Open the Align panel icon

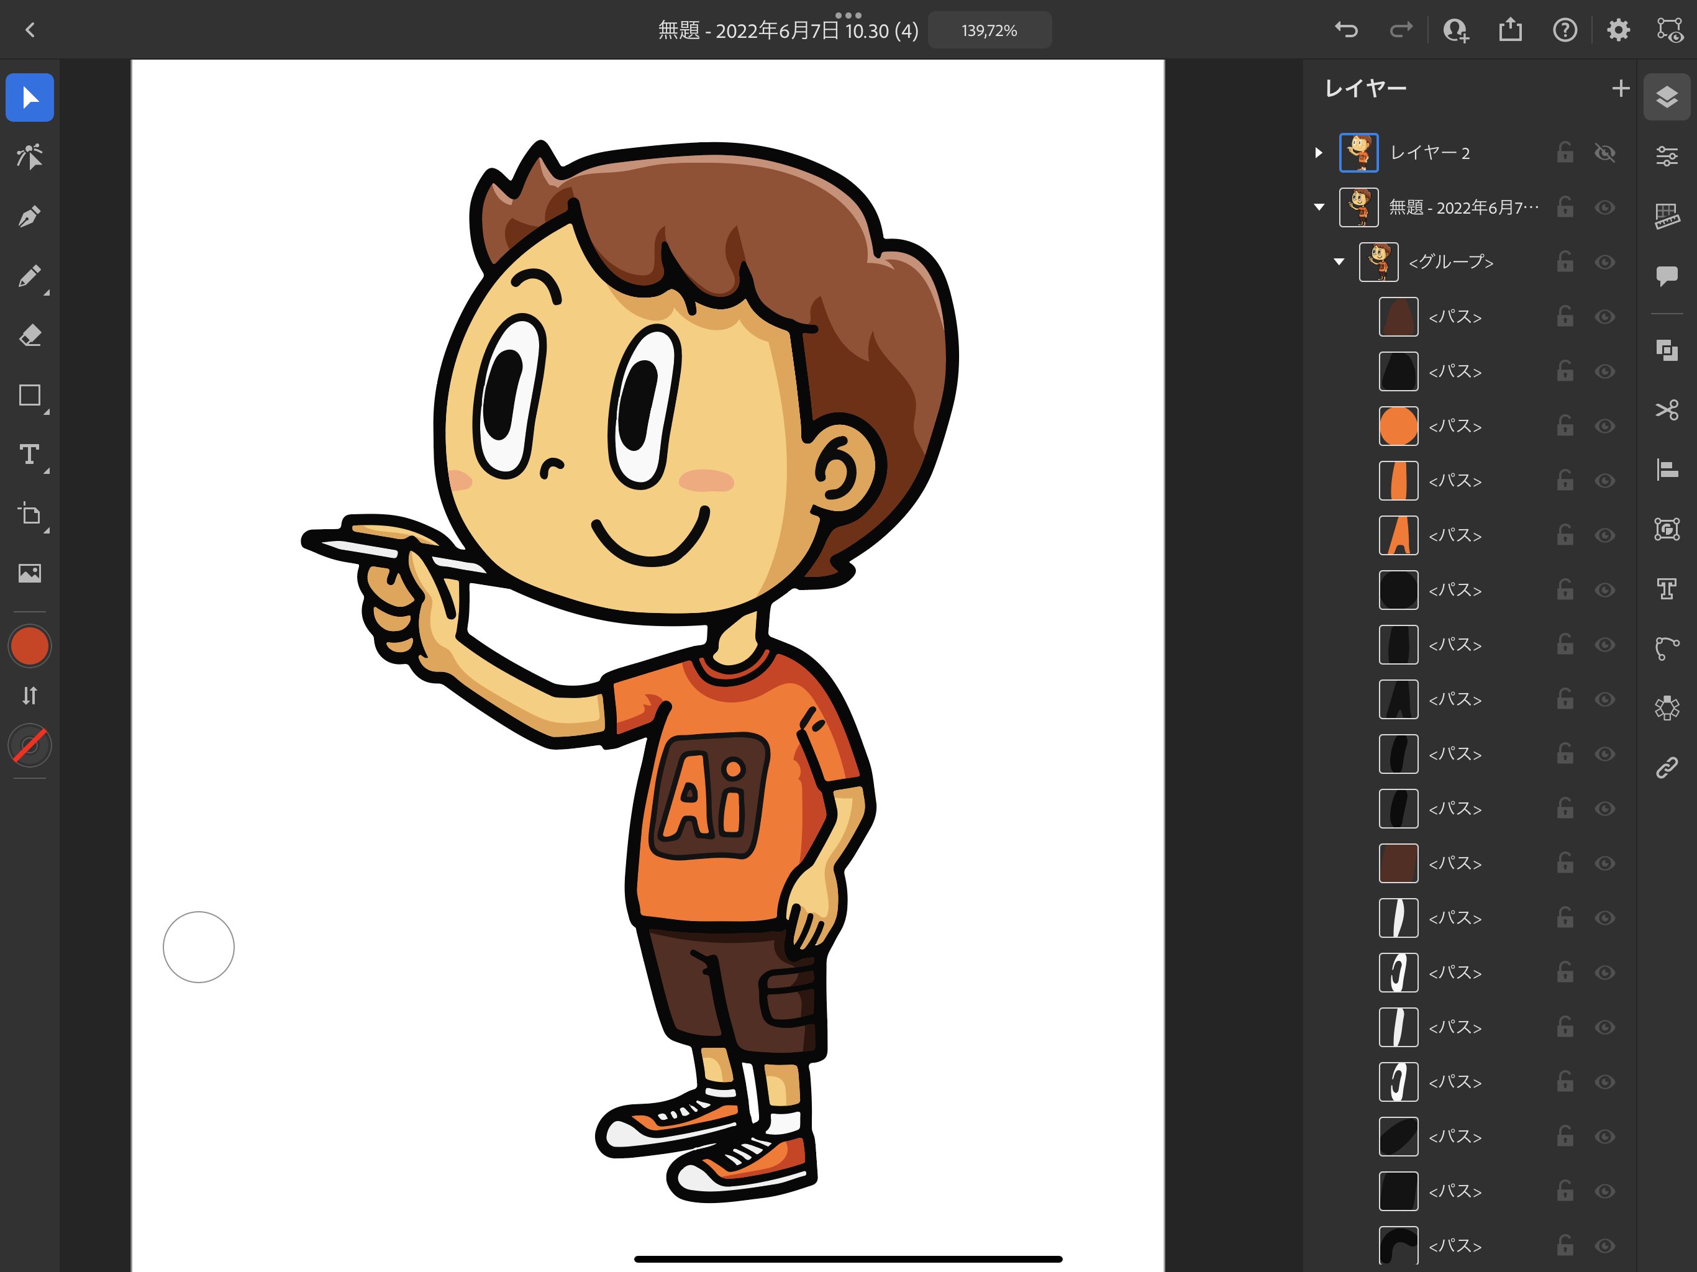point(1667,469)
